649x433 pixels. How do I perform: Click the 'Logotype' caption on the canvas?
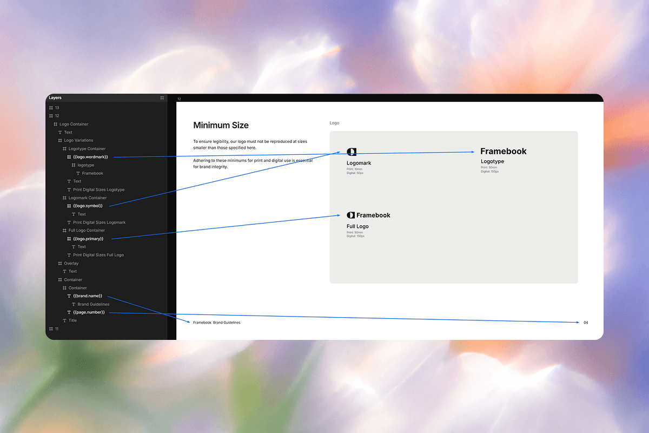[492, 161]
